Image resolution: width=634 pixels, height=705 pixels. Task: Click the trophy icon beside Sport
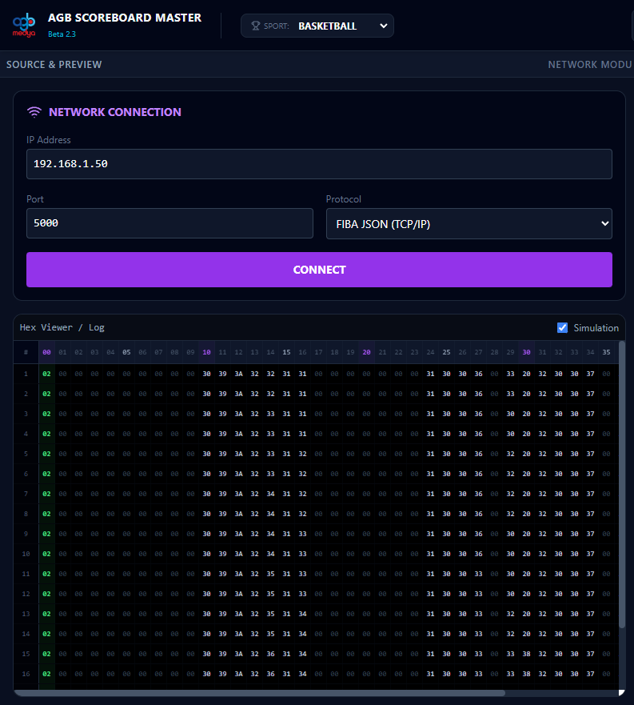pyautogui.click(x=256, y=26)
